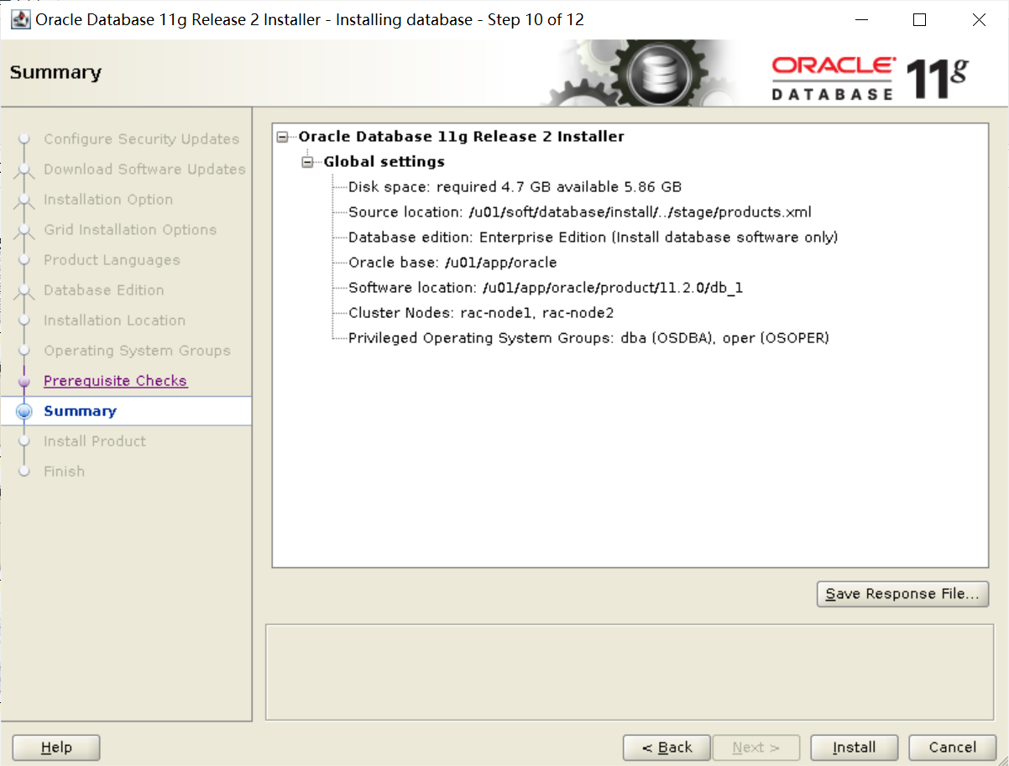Collapse the Global settings tree node
This screenshot has height=766, width=1009.
click(x=307, y=162)
